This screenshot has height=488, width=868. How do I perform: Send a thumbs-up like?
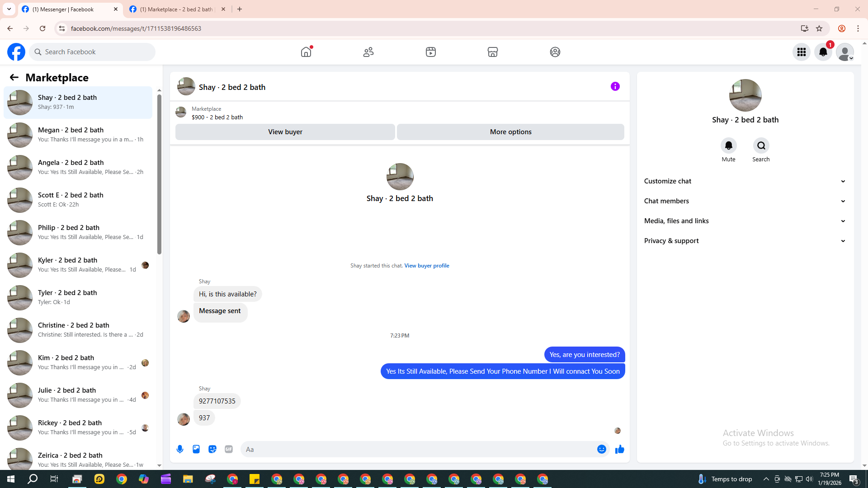(619, 449)
